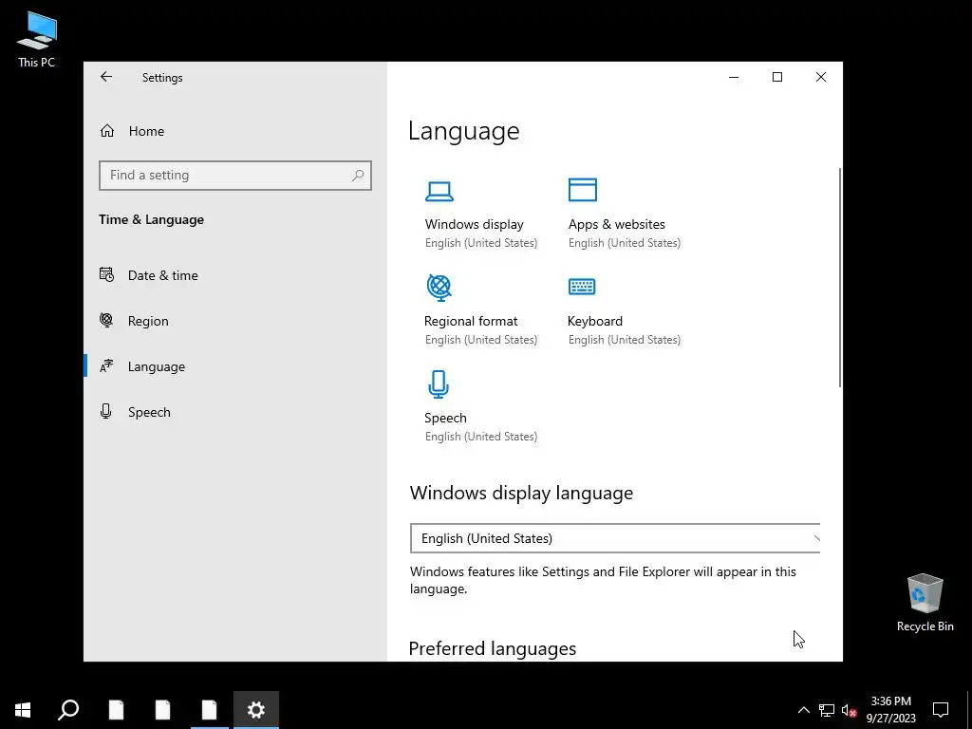
Task: Click the Apps & websites window icon
Action: click(583, 190)
